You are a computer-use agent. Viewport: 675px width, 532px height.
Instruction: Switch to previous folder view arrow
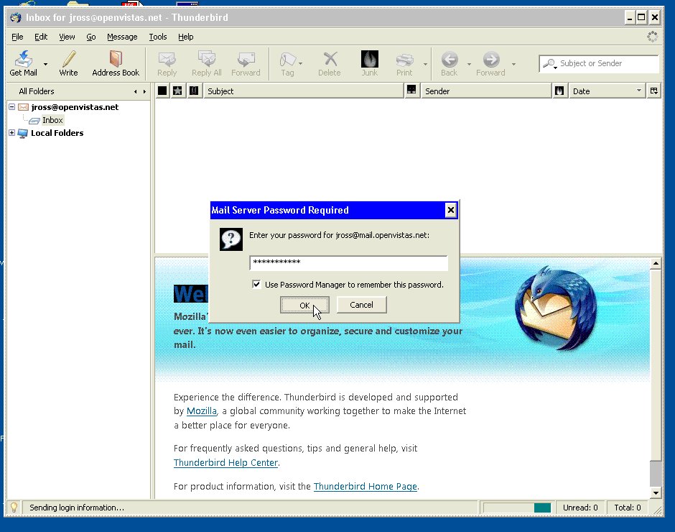tap(135, 91)
